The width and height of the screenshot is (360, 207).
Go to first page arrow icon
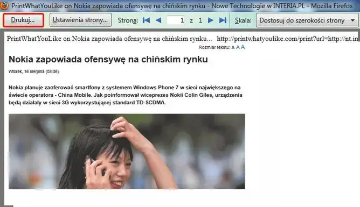tap(146, 20)
